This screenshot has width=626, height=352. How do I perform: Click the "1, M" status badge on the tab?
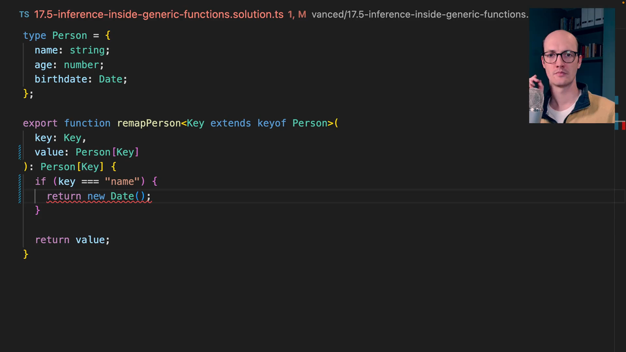[297, 14]
